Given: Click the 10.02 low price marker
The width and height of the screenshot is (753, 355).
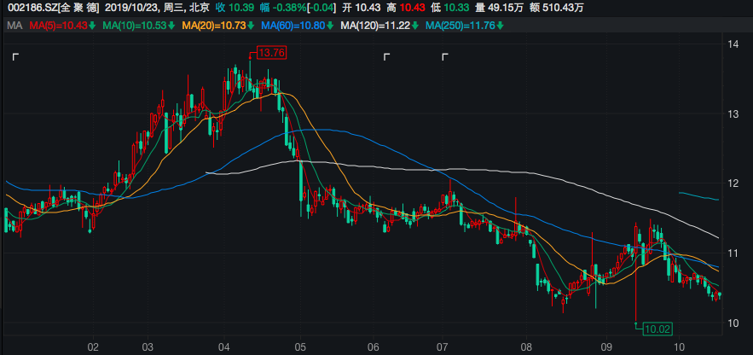Looking at the screenshot, I should pyautogui.click(x=658, y=329).
